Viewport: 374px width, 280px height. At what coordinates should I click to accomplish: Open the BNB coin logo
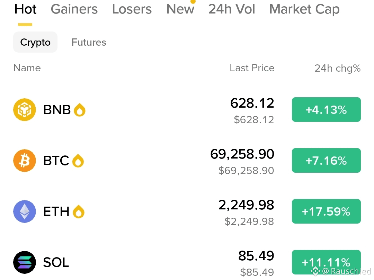25,110
